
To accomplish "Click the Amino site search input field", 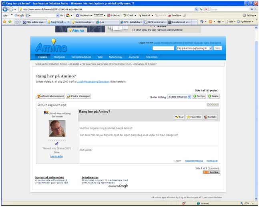I will 163,48.
